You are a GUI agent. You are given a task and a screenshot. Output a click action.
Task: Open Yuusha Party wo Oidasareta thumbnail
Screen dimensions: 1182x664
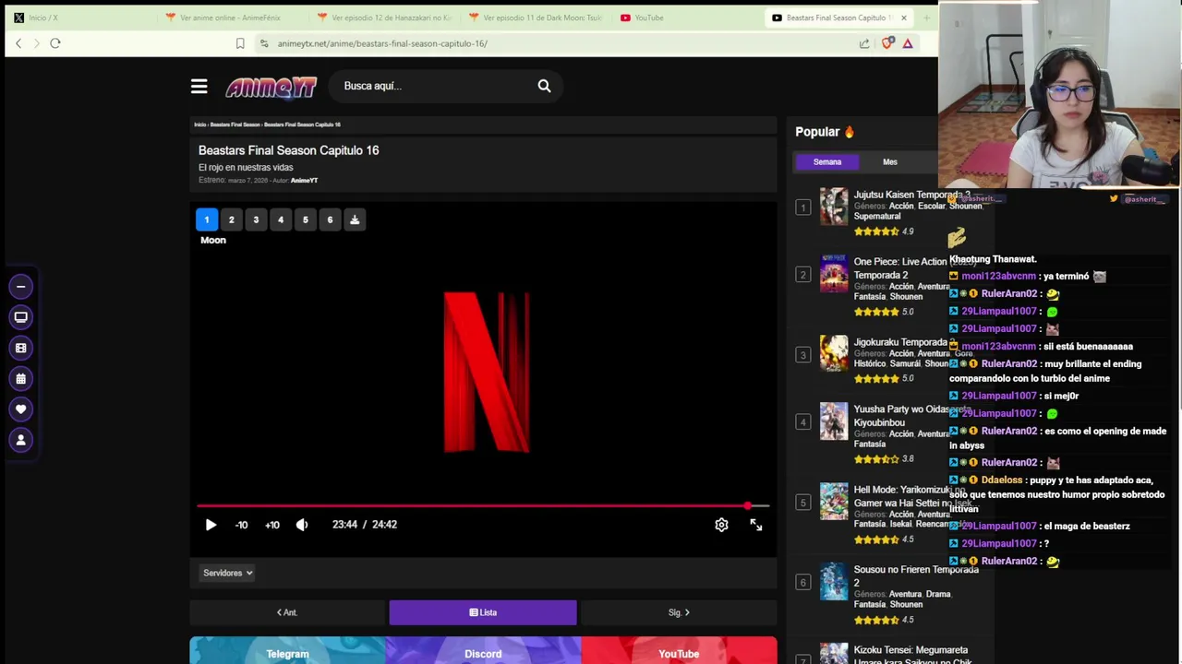[834, 421]
